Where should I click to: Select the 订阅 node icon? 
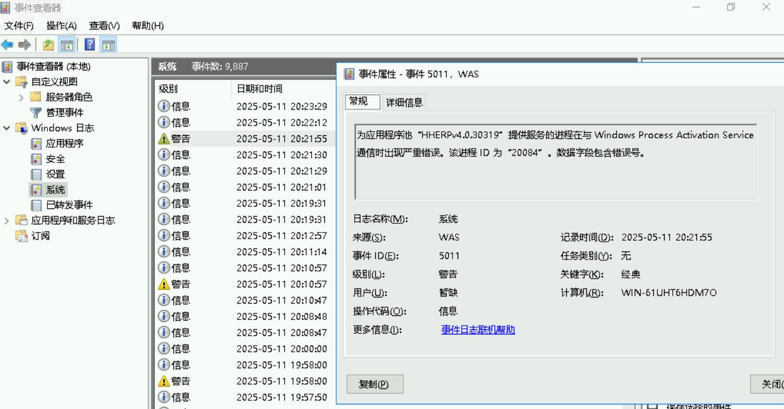tap(22, 236)
